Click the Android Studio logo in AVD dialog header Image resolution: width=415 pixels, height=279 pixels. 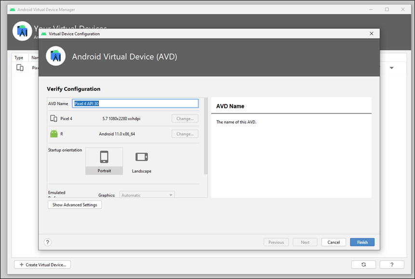point(55,56)
